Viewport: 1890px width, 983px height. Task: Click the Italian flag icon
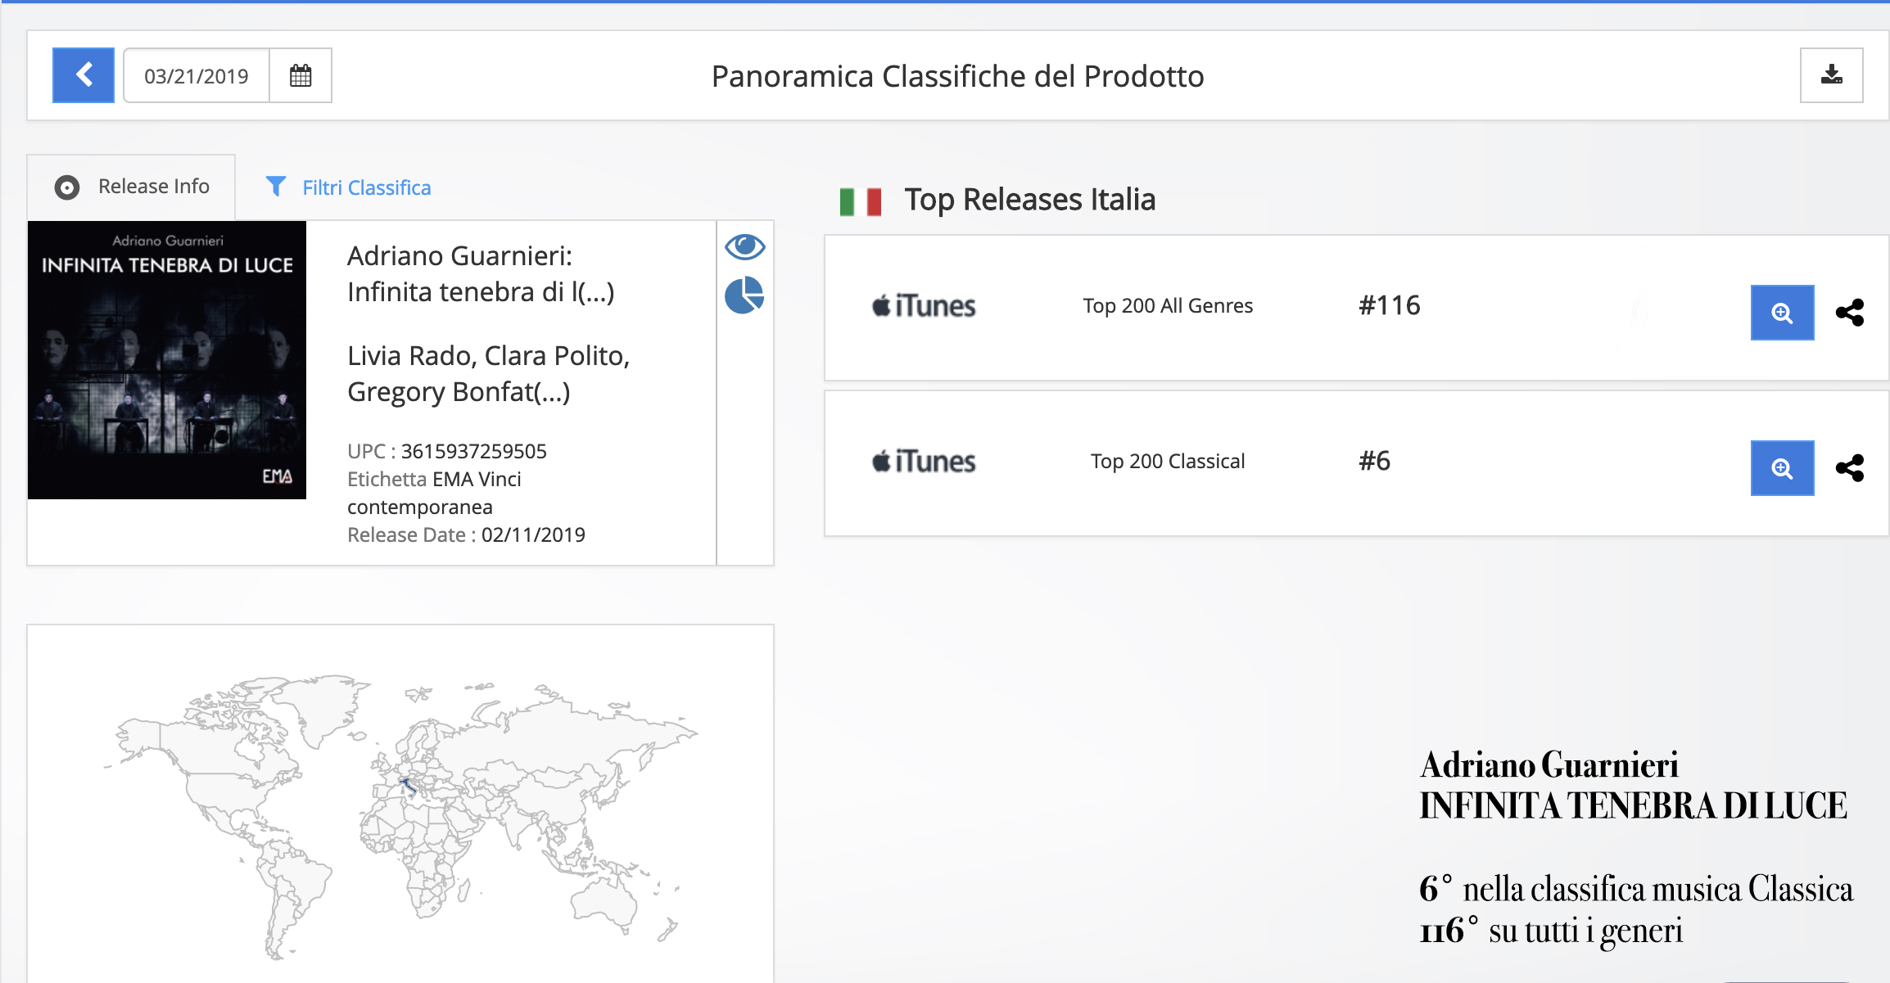tap(861, 201)
